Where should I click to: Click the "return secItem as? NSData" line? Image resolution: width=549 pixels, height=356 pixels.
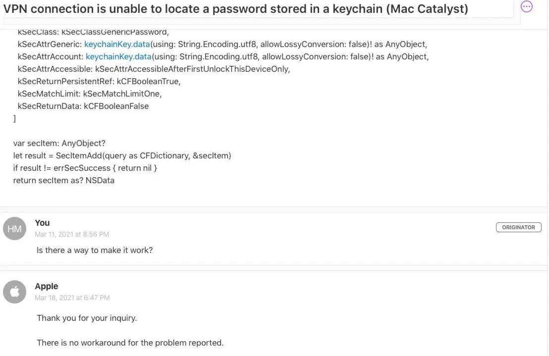[x=63, y=180]
